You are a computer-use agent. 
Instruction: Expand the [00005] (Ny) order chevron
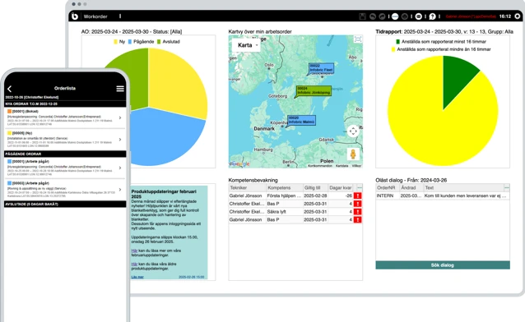120,140
